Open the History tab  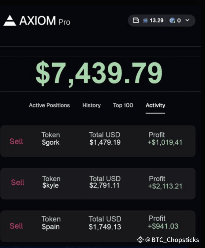click(x=92, y=105)
